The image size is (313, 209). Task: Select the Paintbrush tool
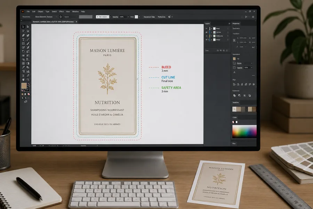pos(28,44)
